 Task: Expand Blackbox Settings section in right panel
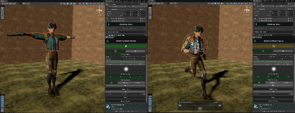(x=273, y=101)
